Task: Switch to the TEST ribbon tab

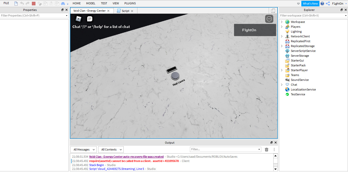Action: click(x=104, y=3)
